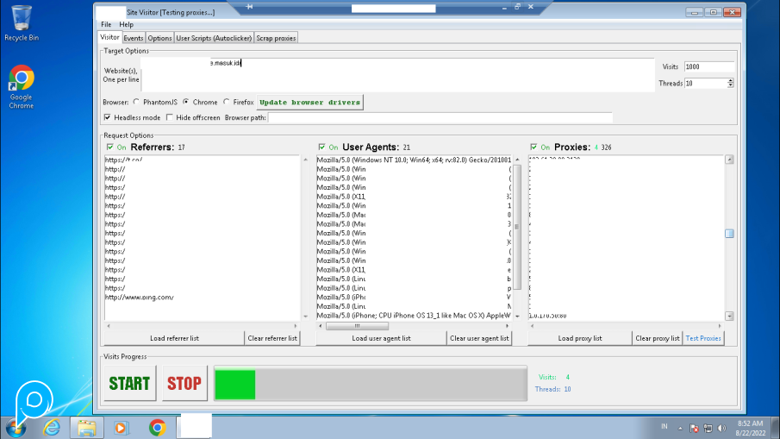
Task: Click Update browser drivers button
Action: click(310, 102)
